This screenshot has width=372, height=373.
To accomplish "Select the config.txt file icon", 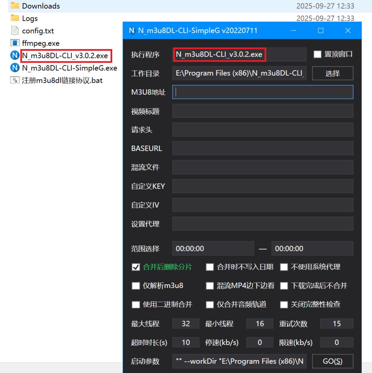I will [15, 31].
